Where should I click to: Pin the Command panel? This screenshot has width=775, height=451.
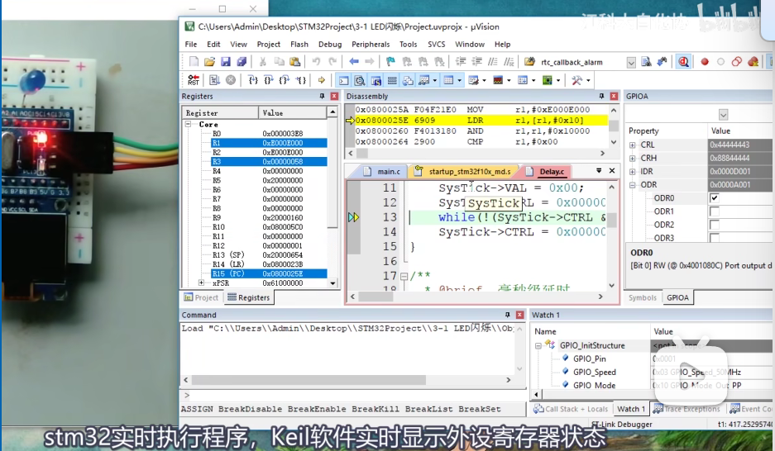508,315
